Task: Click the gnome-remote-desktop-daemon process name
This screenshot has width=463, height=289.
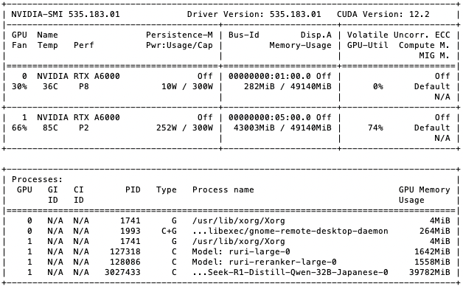Action: (x=290, y=231)
